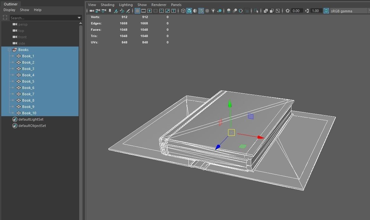
Task: Select Smooth Shade All cube icon
Action: click(189, 11)
